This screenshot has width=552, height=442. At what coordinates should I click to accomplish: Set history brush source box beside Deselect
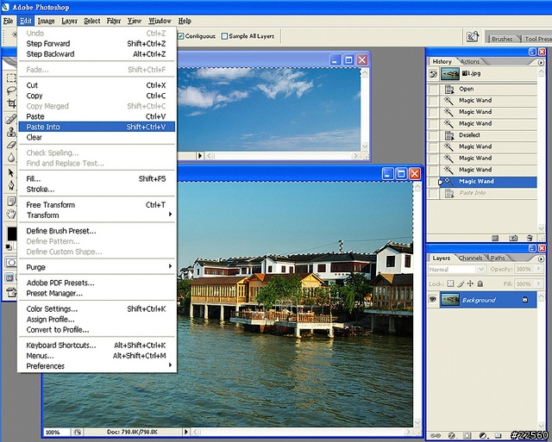click(433, 135)
